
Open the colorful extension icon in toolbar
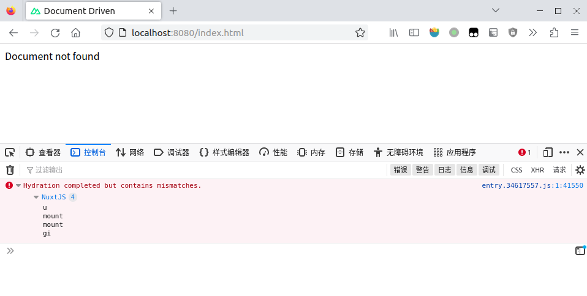434,33
